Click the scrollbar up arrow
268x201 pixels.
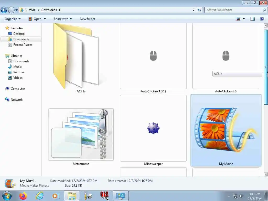coord(266,25)
